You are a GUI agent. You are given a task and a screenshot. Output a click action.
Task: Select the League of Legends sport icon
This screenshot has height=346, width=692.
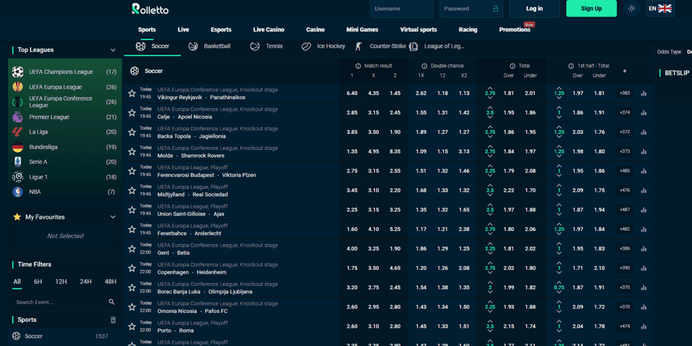[413, 46]
